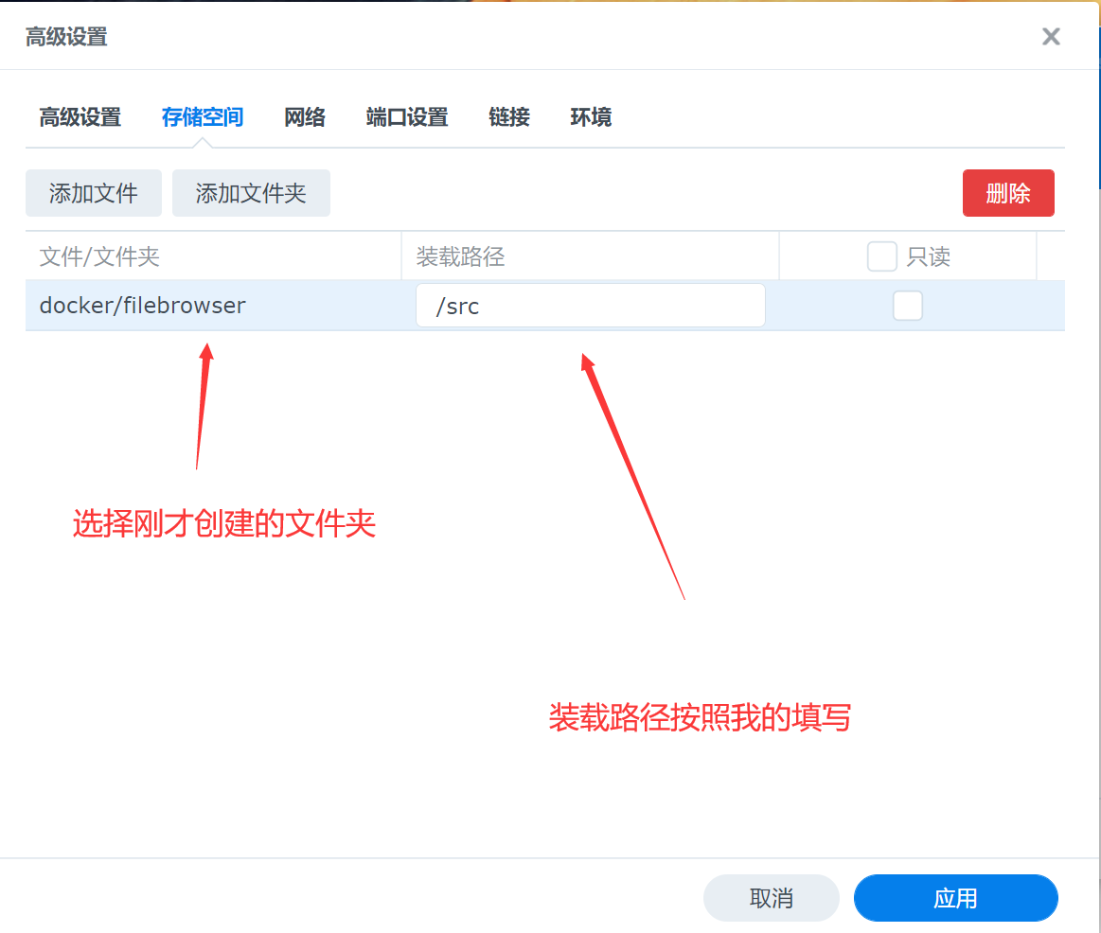Click the 添加文件 button
The height and width of the screenshot is (933, 1101).
click(94, 194)
